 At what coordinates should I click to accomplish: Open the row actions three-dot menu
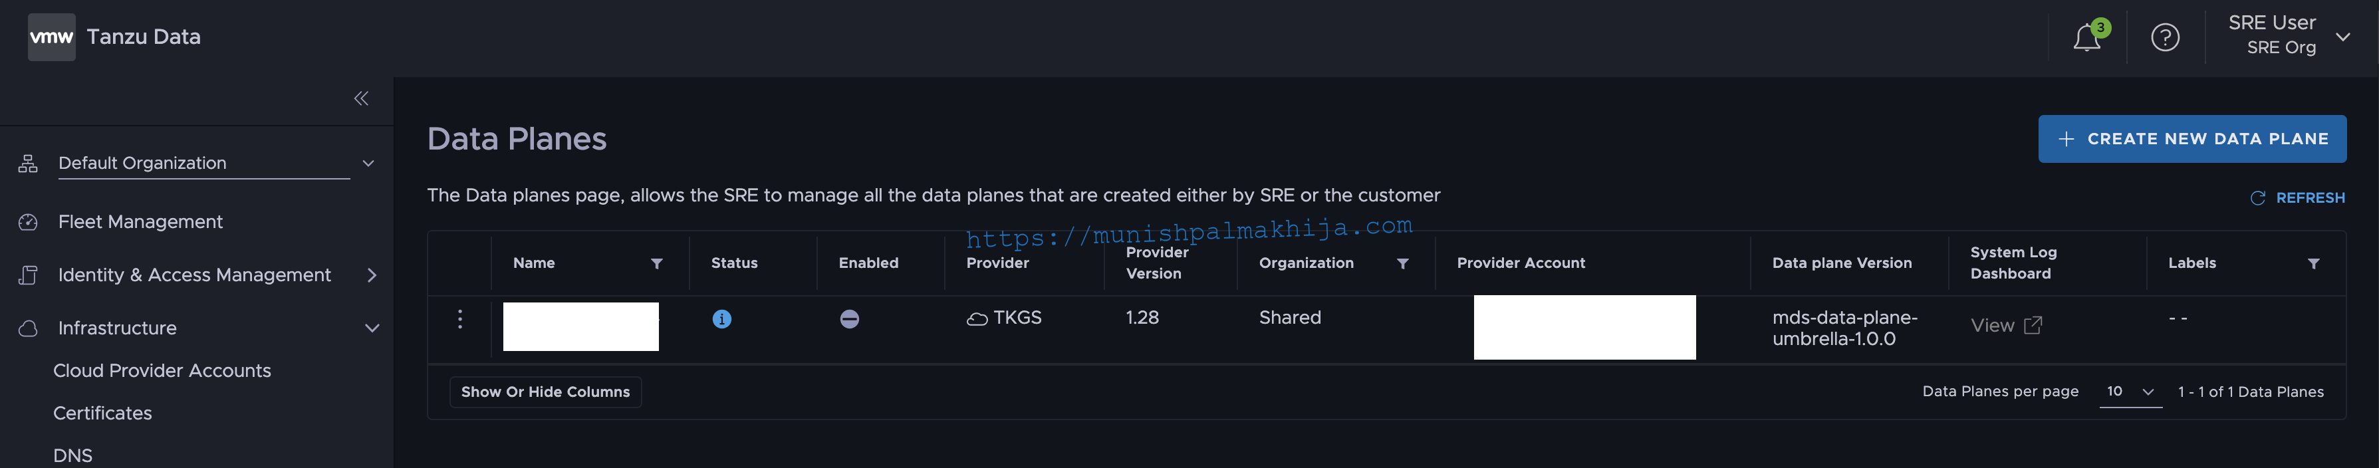[460, 318]
